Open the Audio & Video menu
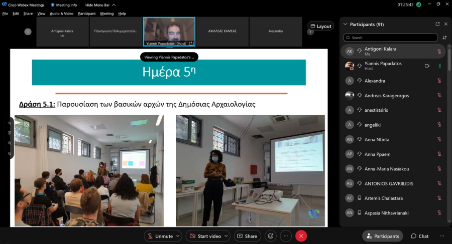The image size is (452, 244). (x=61, y=14)
